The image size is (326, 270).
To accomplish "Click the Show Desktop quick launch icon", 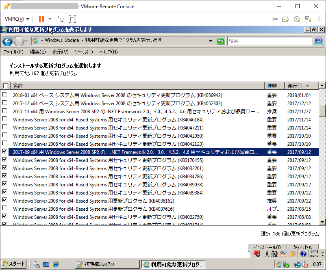I will [46, 264].
